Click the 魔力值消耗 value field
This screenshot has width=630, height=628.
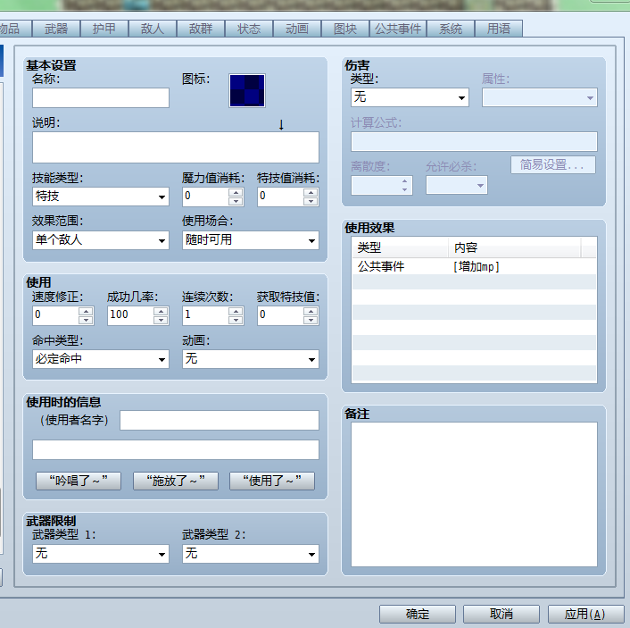click(205, 197)
